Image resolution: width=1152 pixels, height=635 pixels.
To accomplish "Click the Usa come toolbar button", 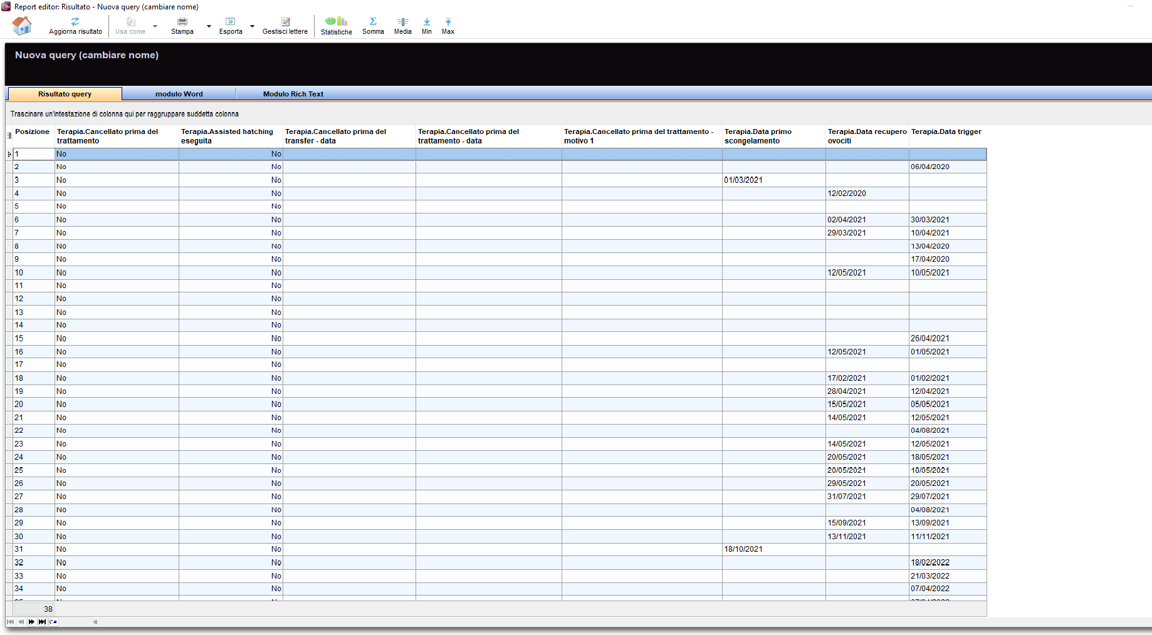I will click(130, 26).
